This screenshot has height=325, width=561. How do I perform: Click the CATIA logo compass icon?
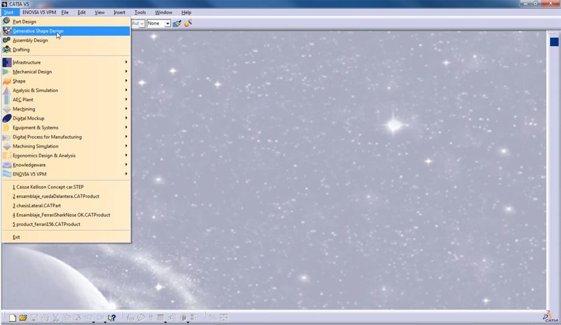550,317
